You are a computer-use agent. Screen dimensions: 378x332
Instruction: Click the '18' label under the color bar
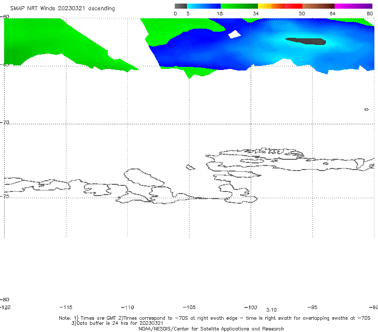click(x=220, y=13)
